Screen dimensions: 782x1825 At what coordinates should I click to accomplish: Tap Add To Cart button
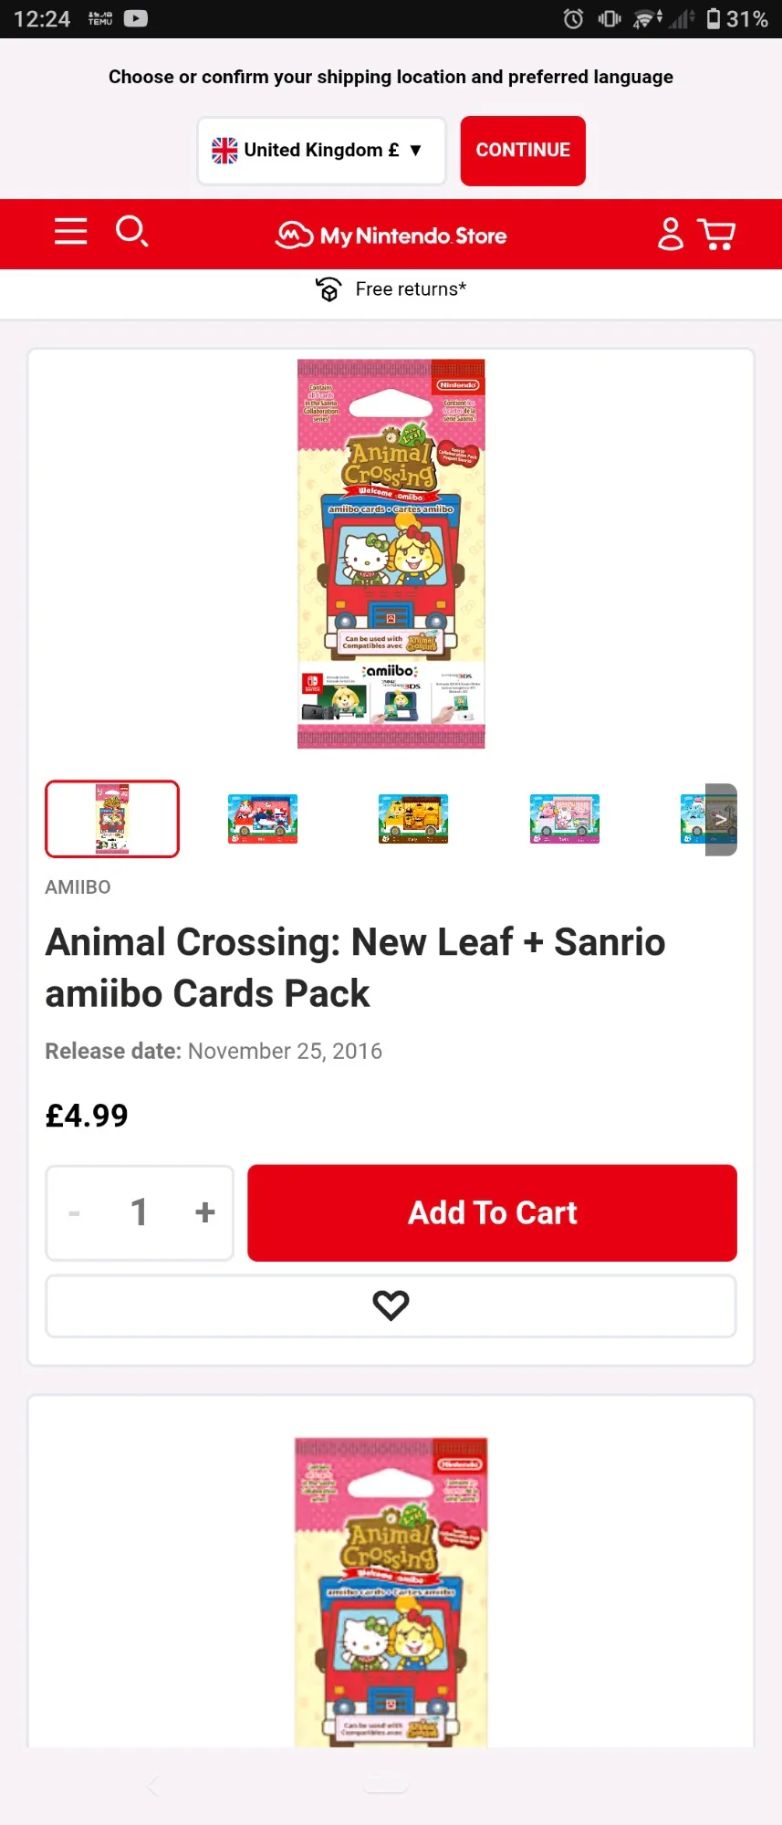click(x=492, y=1212)
